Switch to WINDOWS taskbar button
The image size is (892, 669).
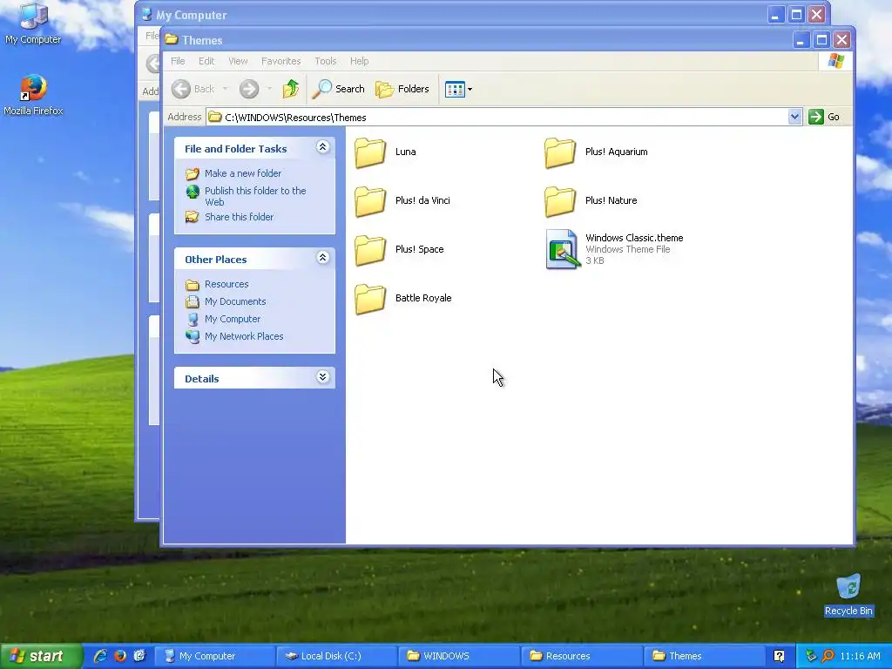pos(458,656)
